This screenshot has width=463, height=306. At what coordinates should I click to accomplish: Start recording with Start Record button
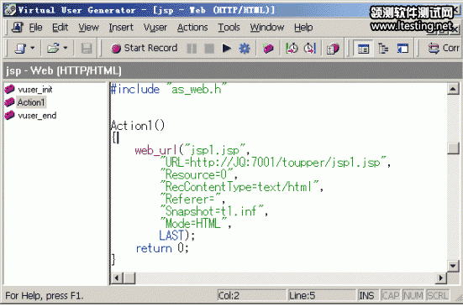pyautogui.click(x=145, y=48)
